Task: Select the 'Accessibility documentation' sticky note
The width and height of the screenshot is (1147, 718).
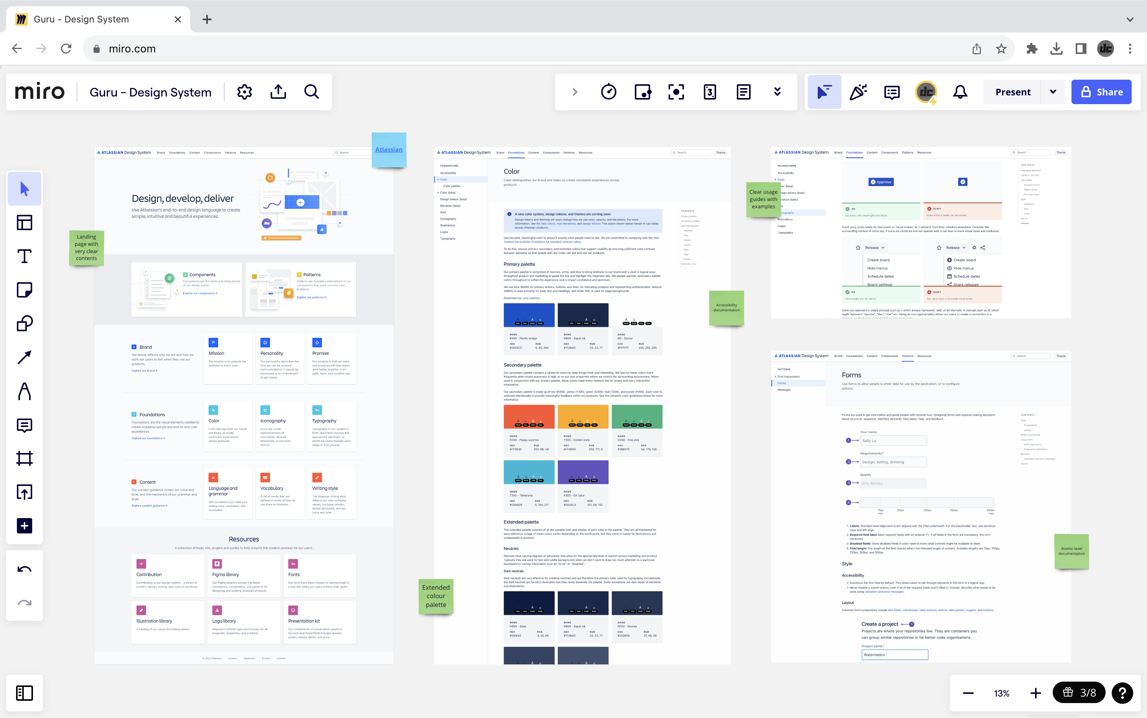Action: coord(726,308)
